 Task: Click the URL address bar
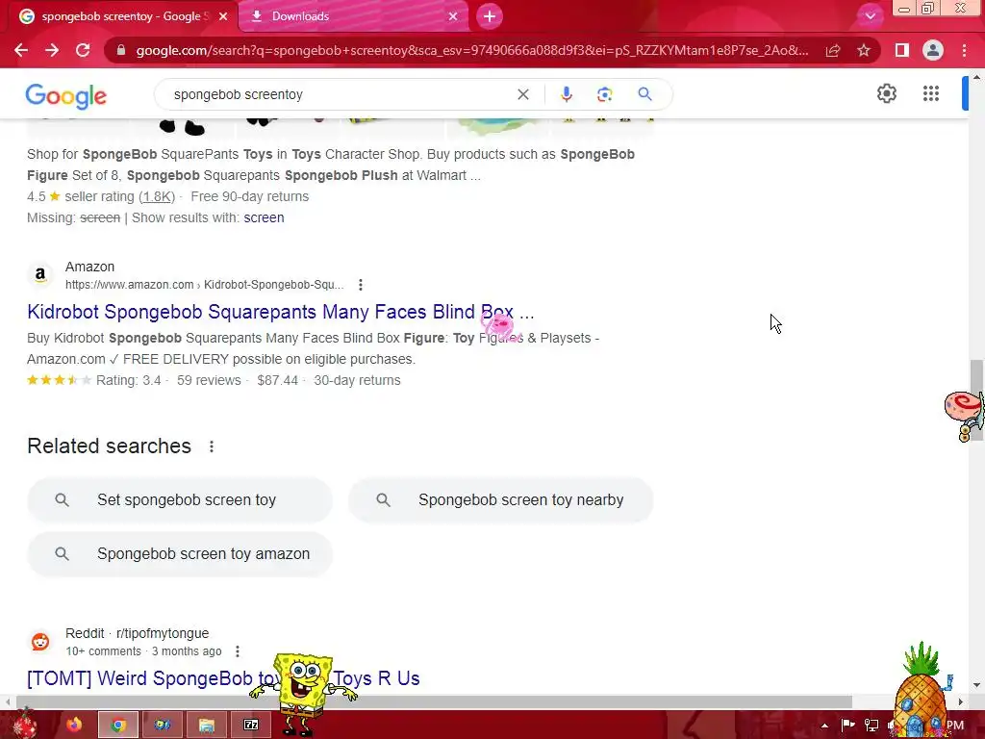click(472, 50)
